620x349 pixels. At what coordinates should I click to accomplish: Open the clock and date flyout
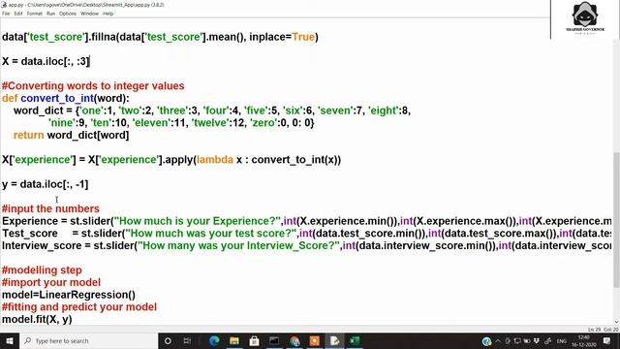click(583, 341)
